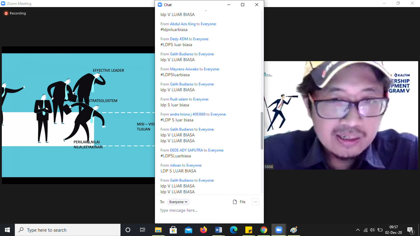Switch to Zoom from the taskbar

point(279,230)
